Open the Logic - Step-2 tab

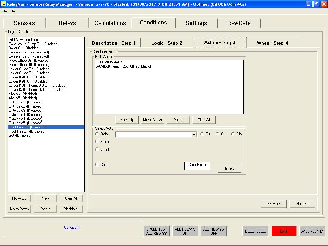pos(167,43)
